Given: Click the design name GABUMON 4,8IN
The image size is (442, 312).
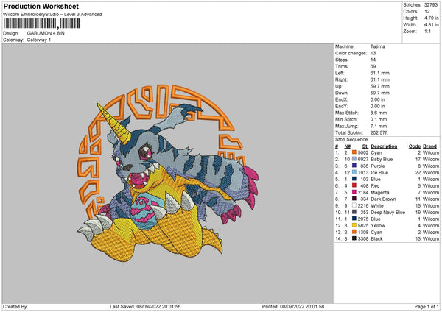Looking at the screenshot, I should (46, 33).
